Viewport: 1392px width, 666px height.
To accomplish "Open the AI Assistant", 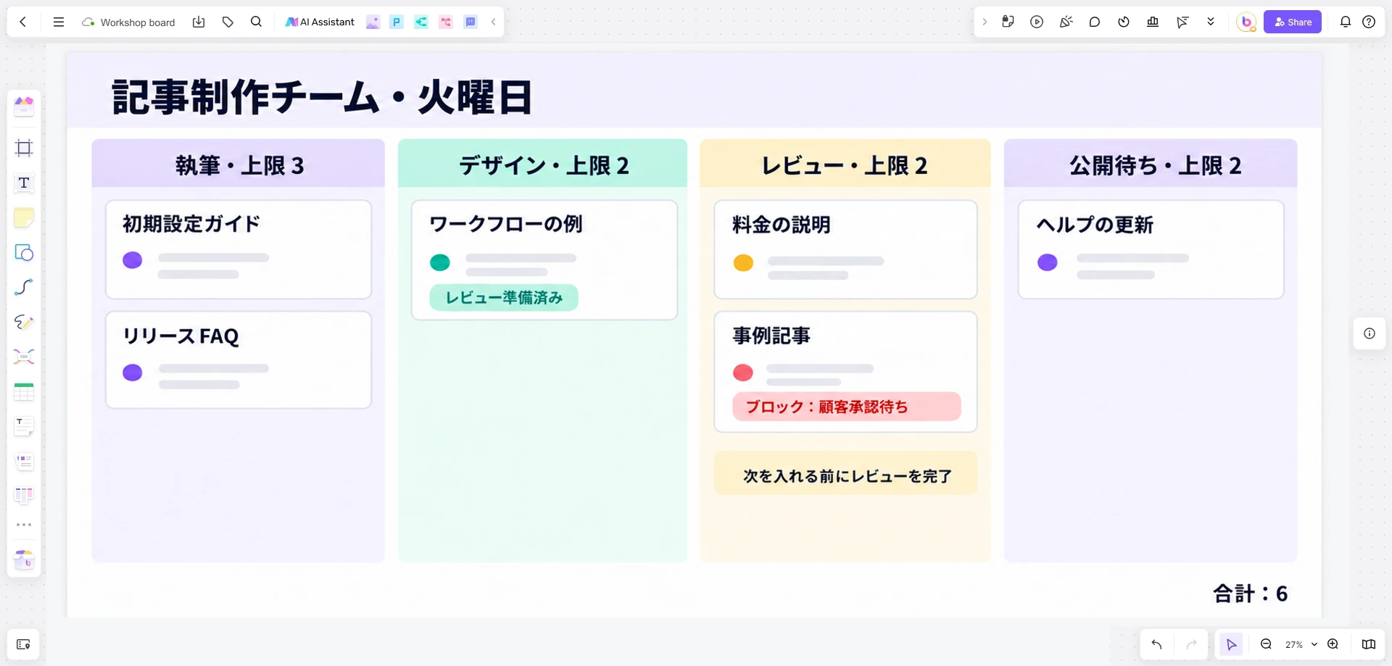I will (320, 22).
